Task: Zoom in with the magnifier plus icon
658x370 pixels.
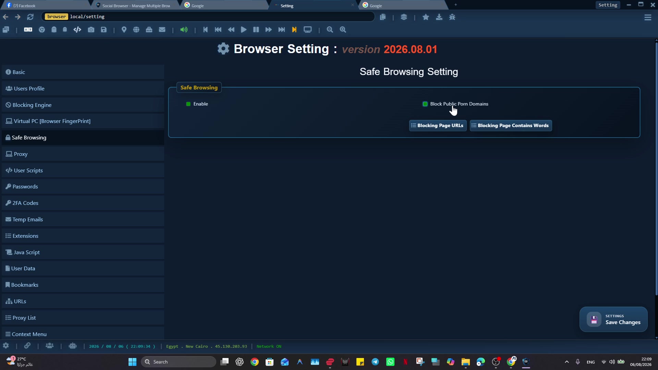Action: pyautogui.click(x=343, y=30)
